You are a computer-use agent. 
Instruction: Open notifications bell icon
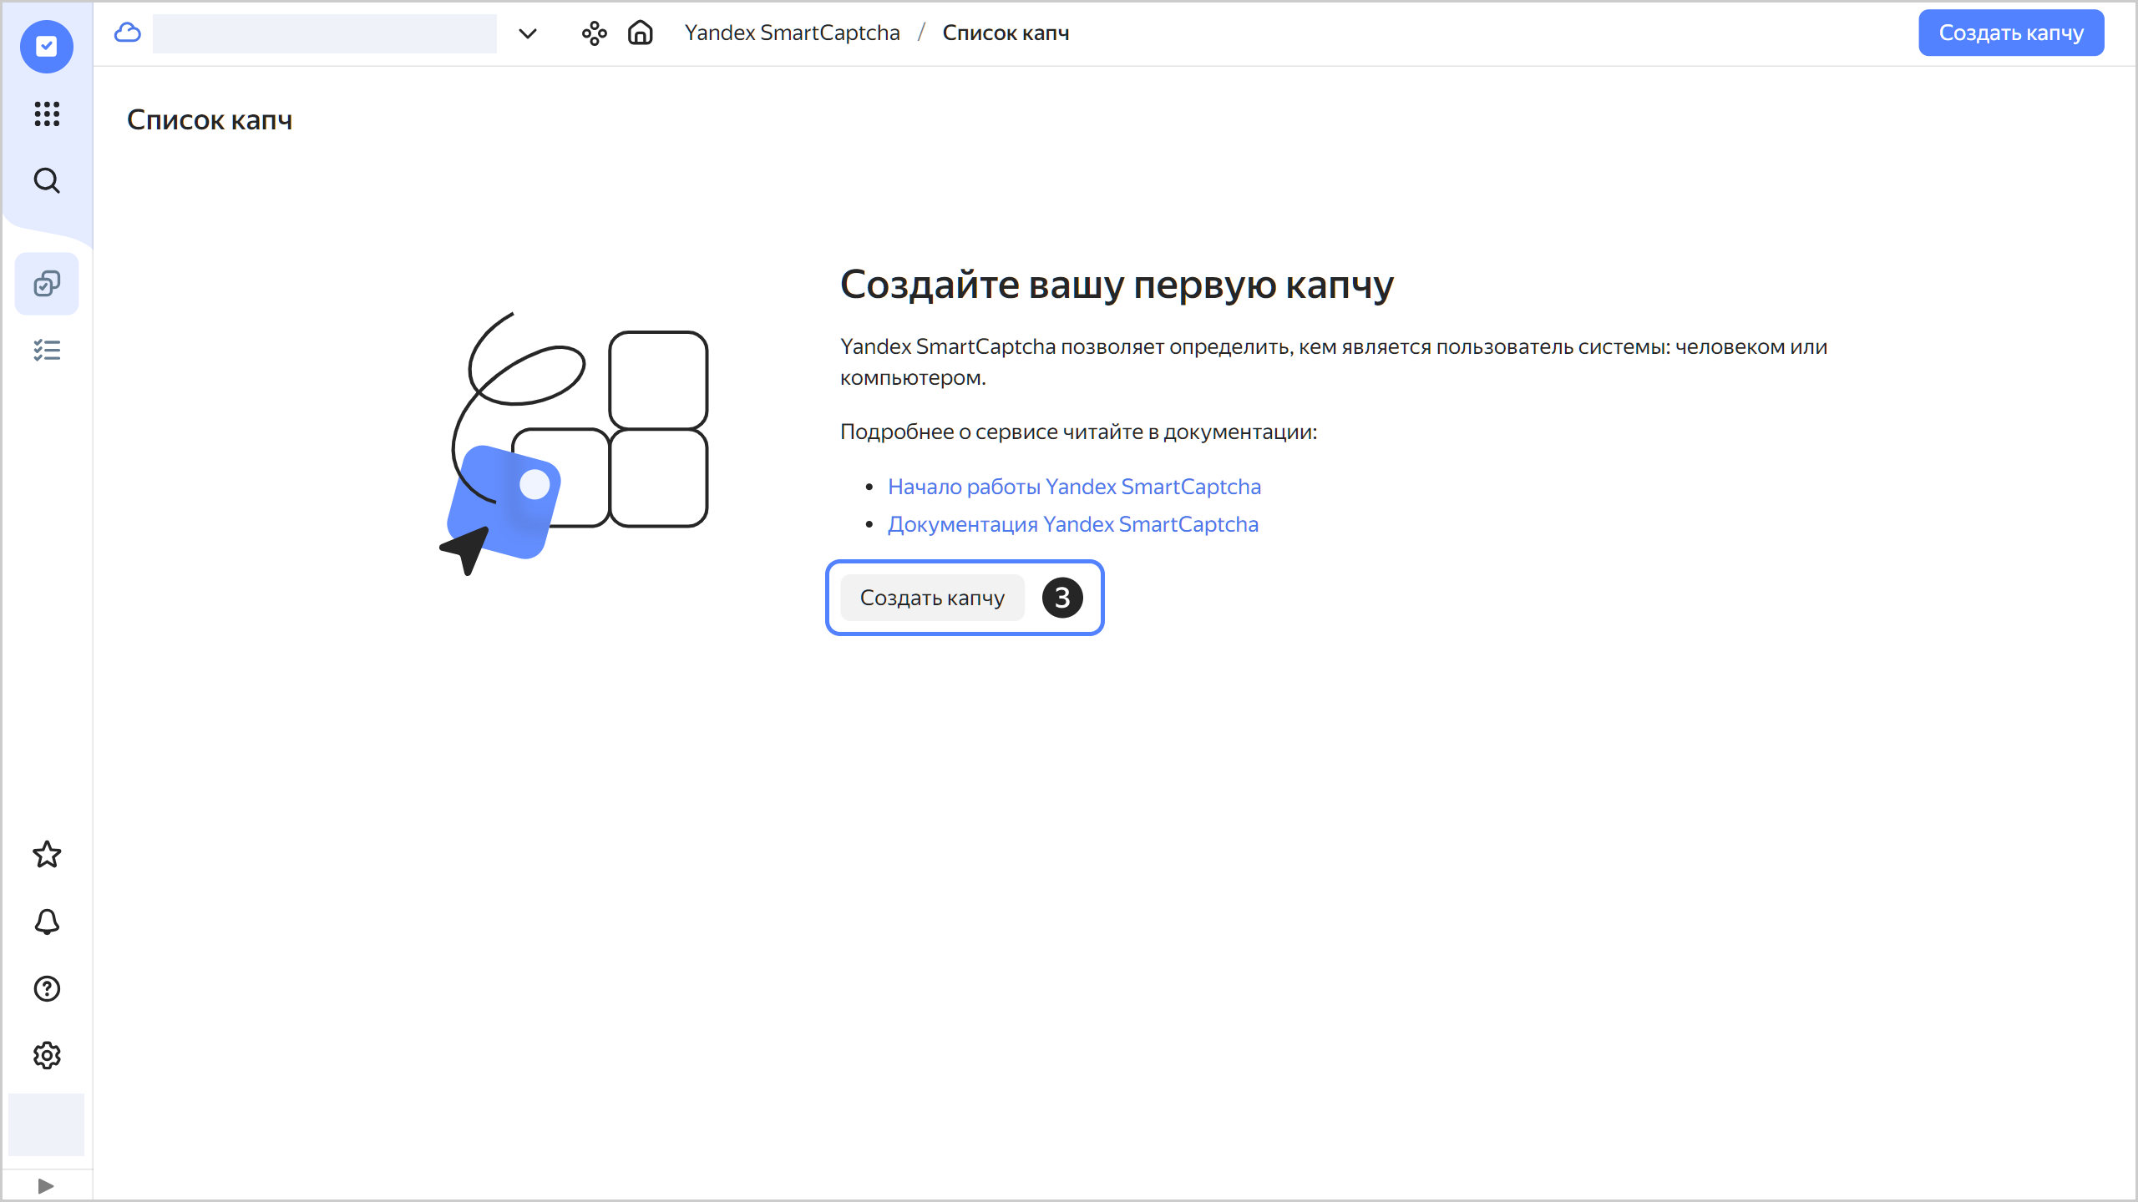[47, 922]
